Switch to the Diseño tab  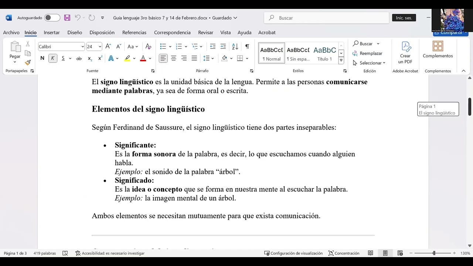click(75, 33)
